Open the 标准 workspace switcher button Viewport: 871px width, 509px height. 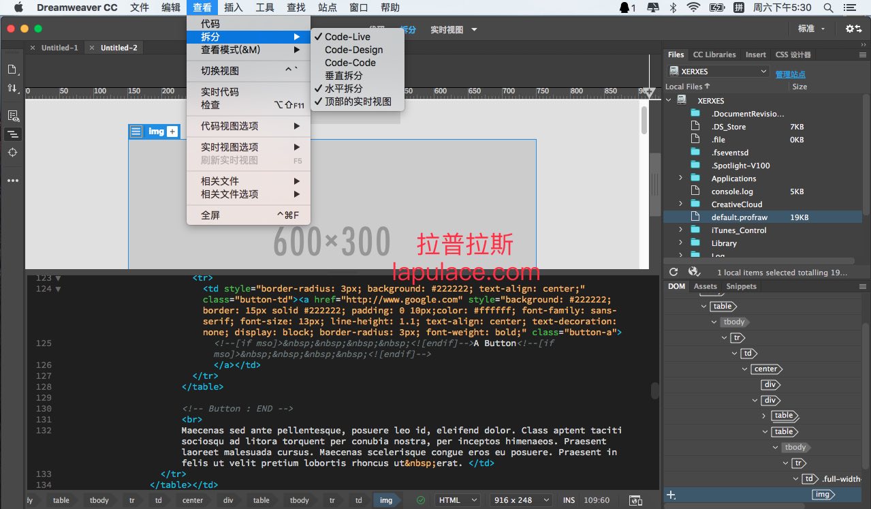[811, 29]
